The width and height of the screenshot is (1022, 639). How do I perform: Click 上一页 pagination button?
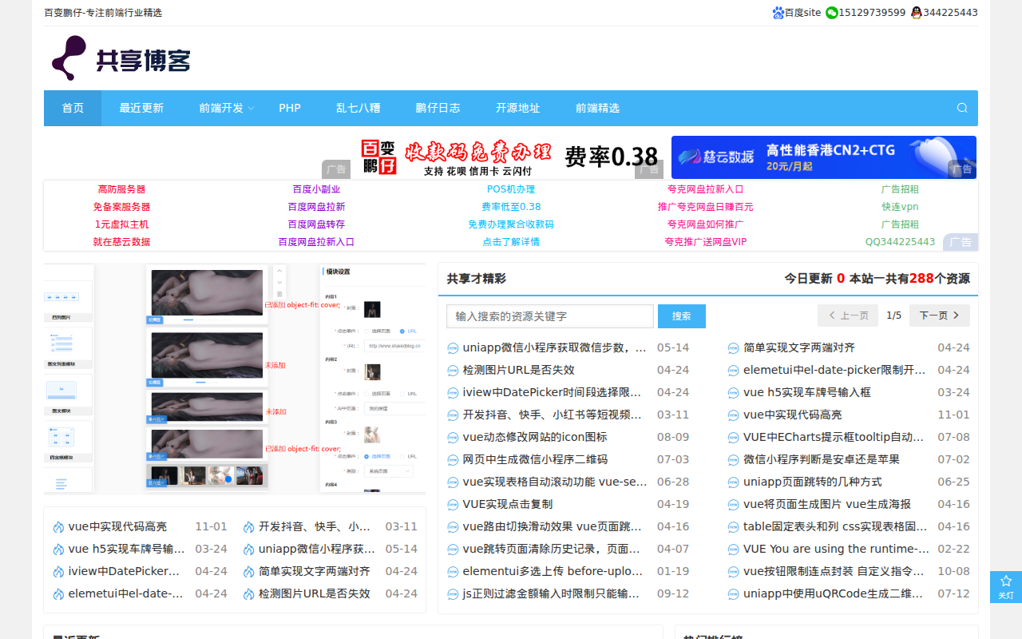(x=848, y=316)
